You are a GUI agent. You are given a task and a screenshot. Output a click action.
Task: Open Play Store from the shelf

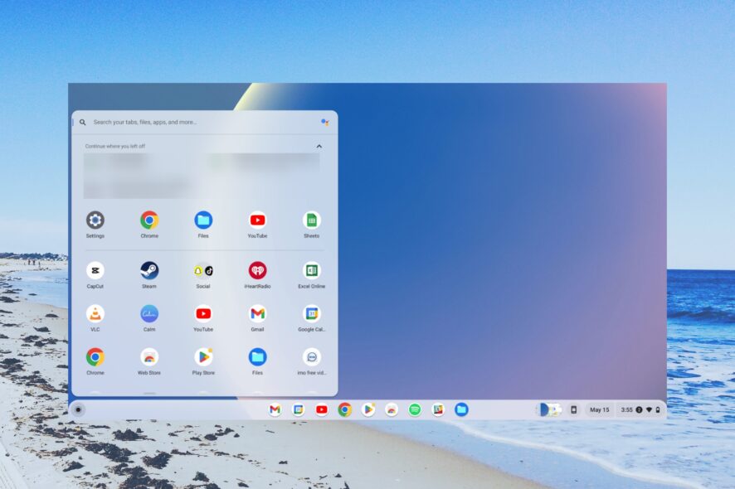(368, 409)
